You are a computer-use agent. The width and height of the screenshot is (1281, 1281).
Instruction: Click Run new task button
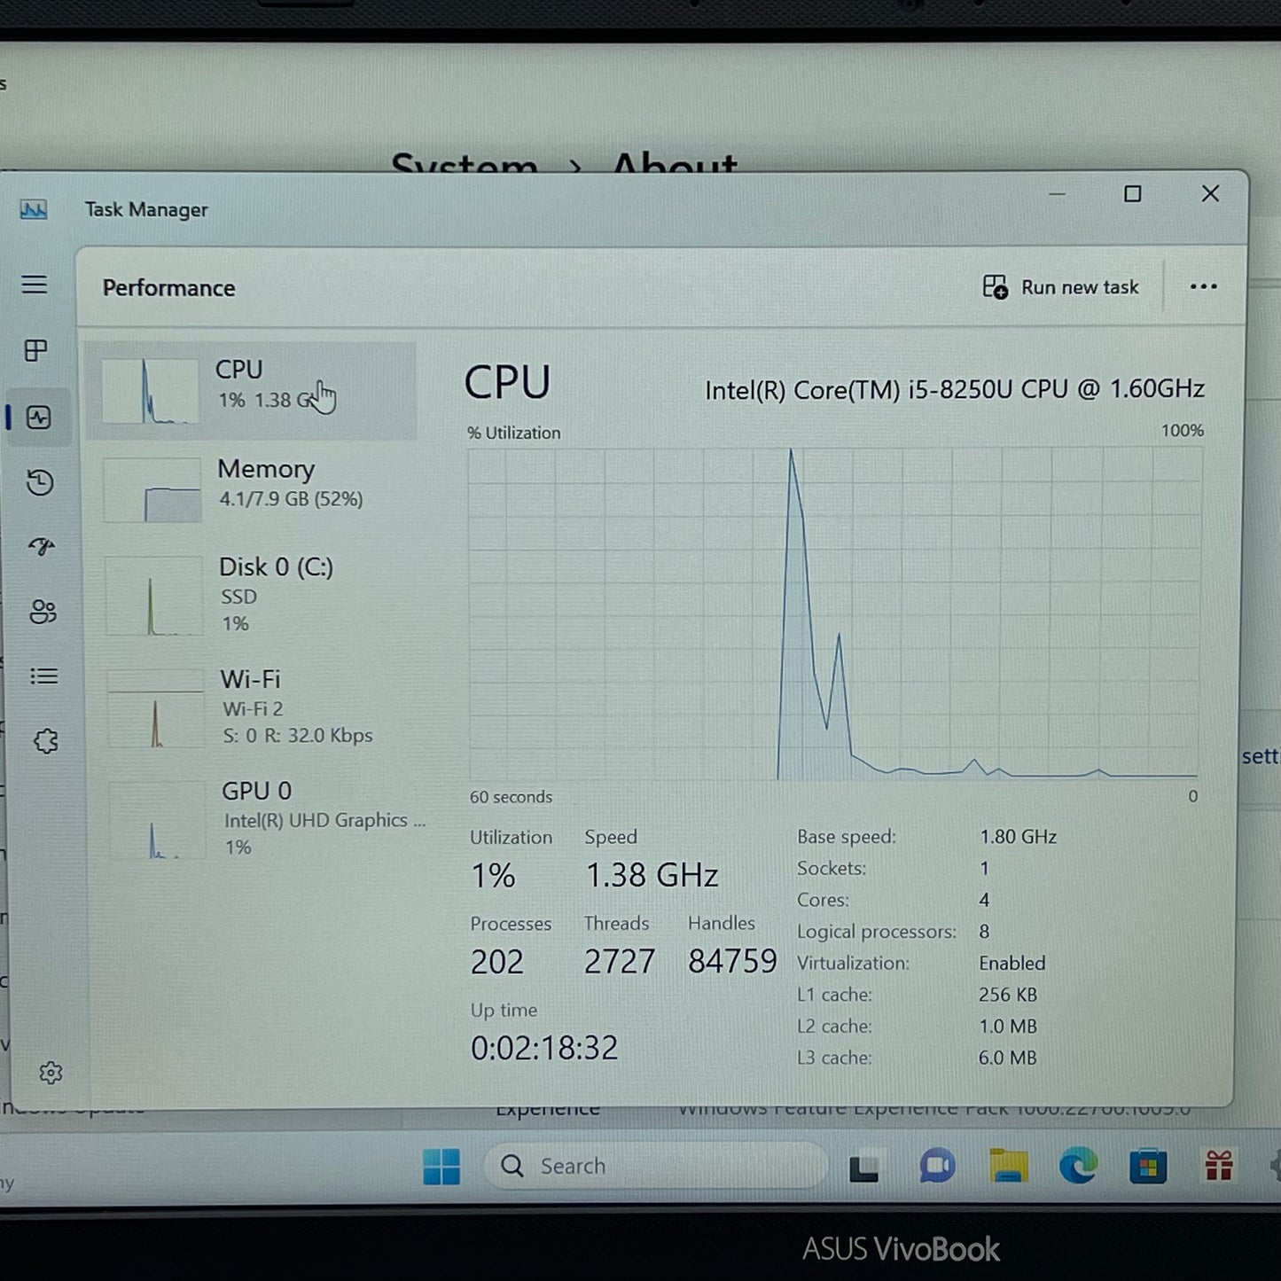(x=1060, y=287)
